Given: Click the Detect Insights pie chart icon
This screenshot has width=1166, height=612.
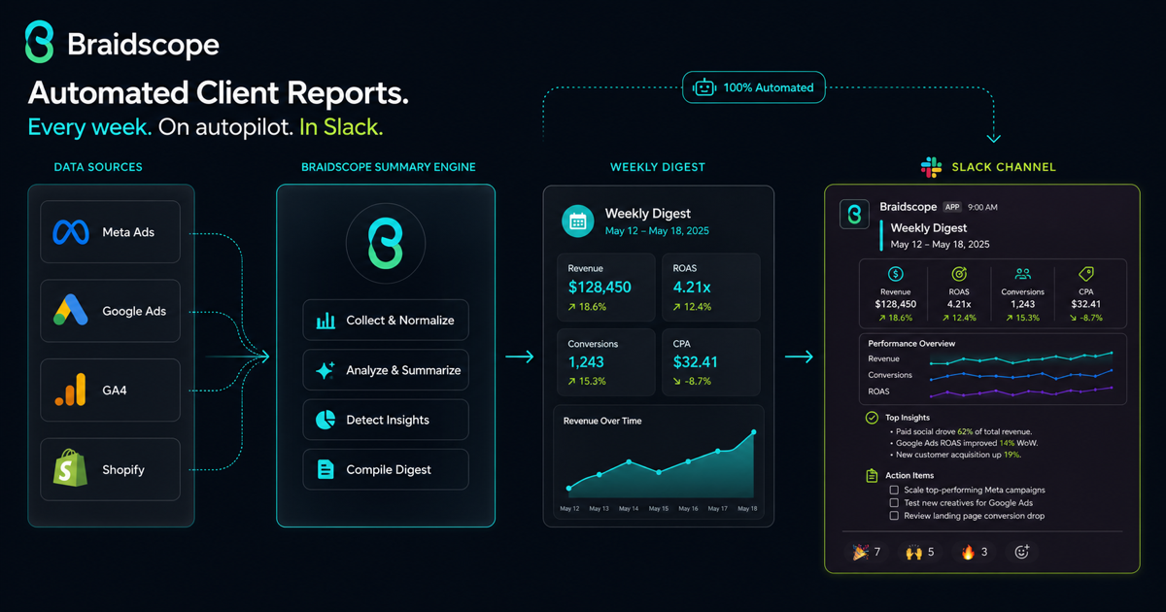Looking at the screenshot, I should point(326,420).
